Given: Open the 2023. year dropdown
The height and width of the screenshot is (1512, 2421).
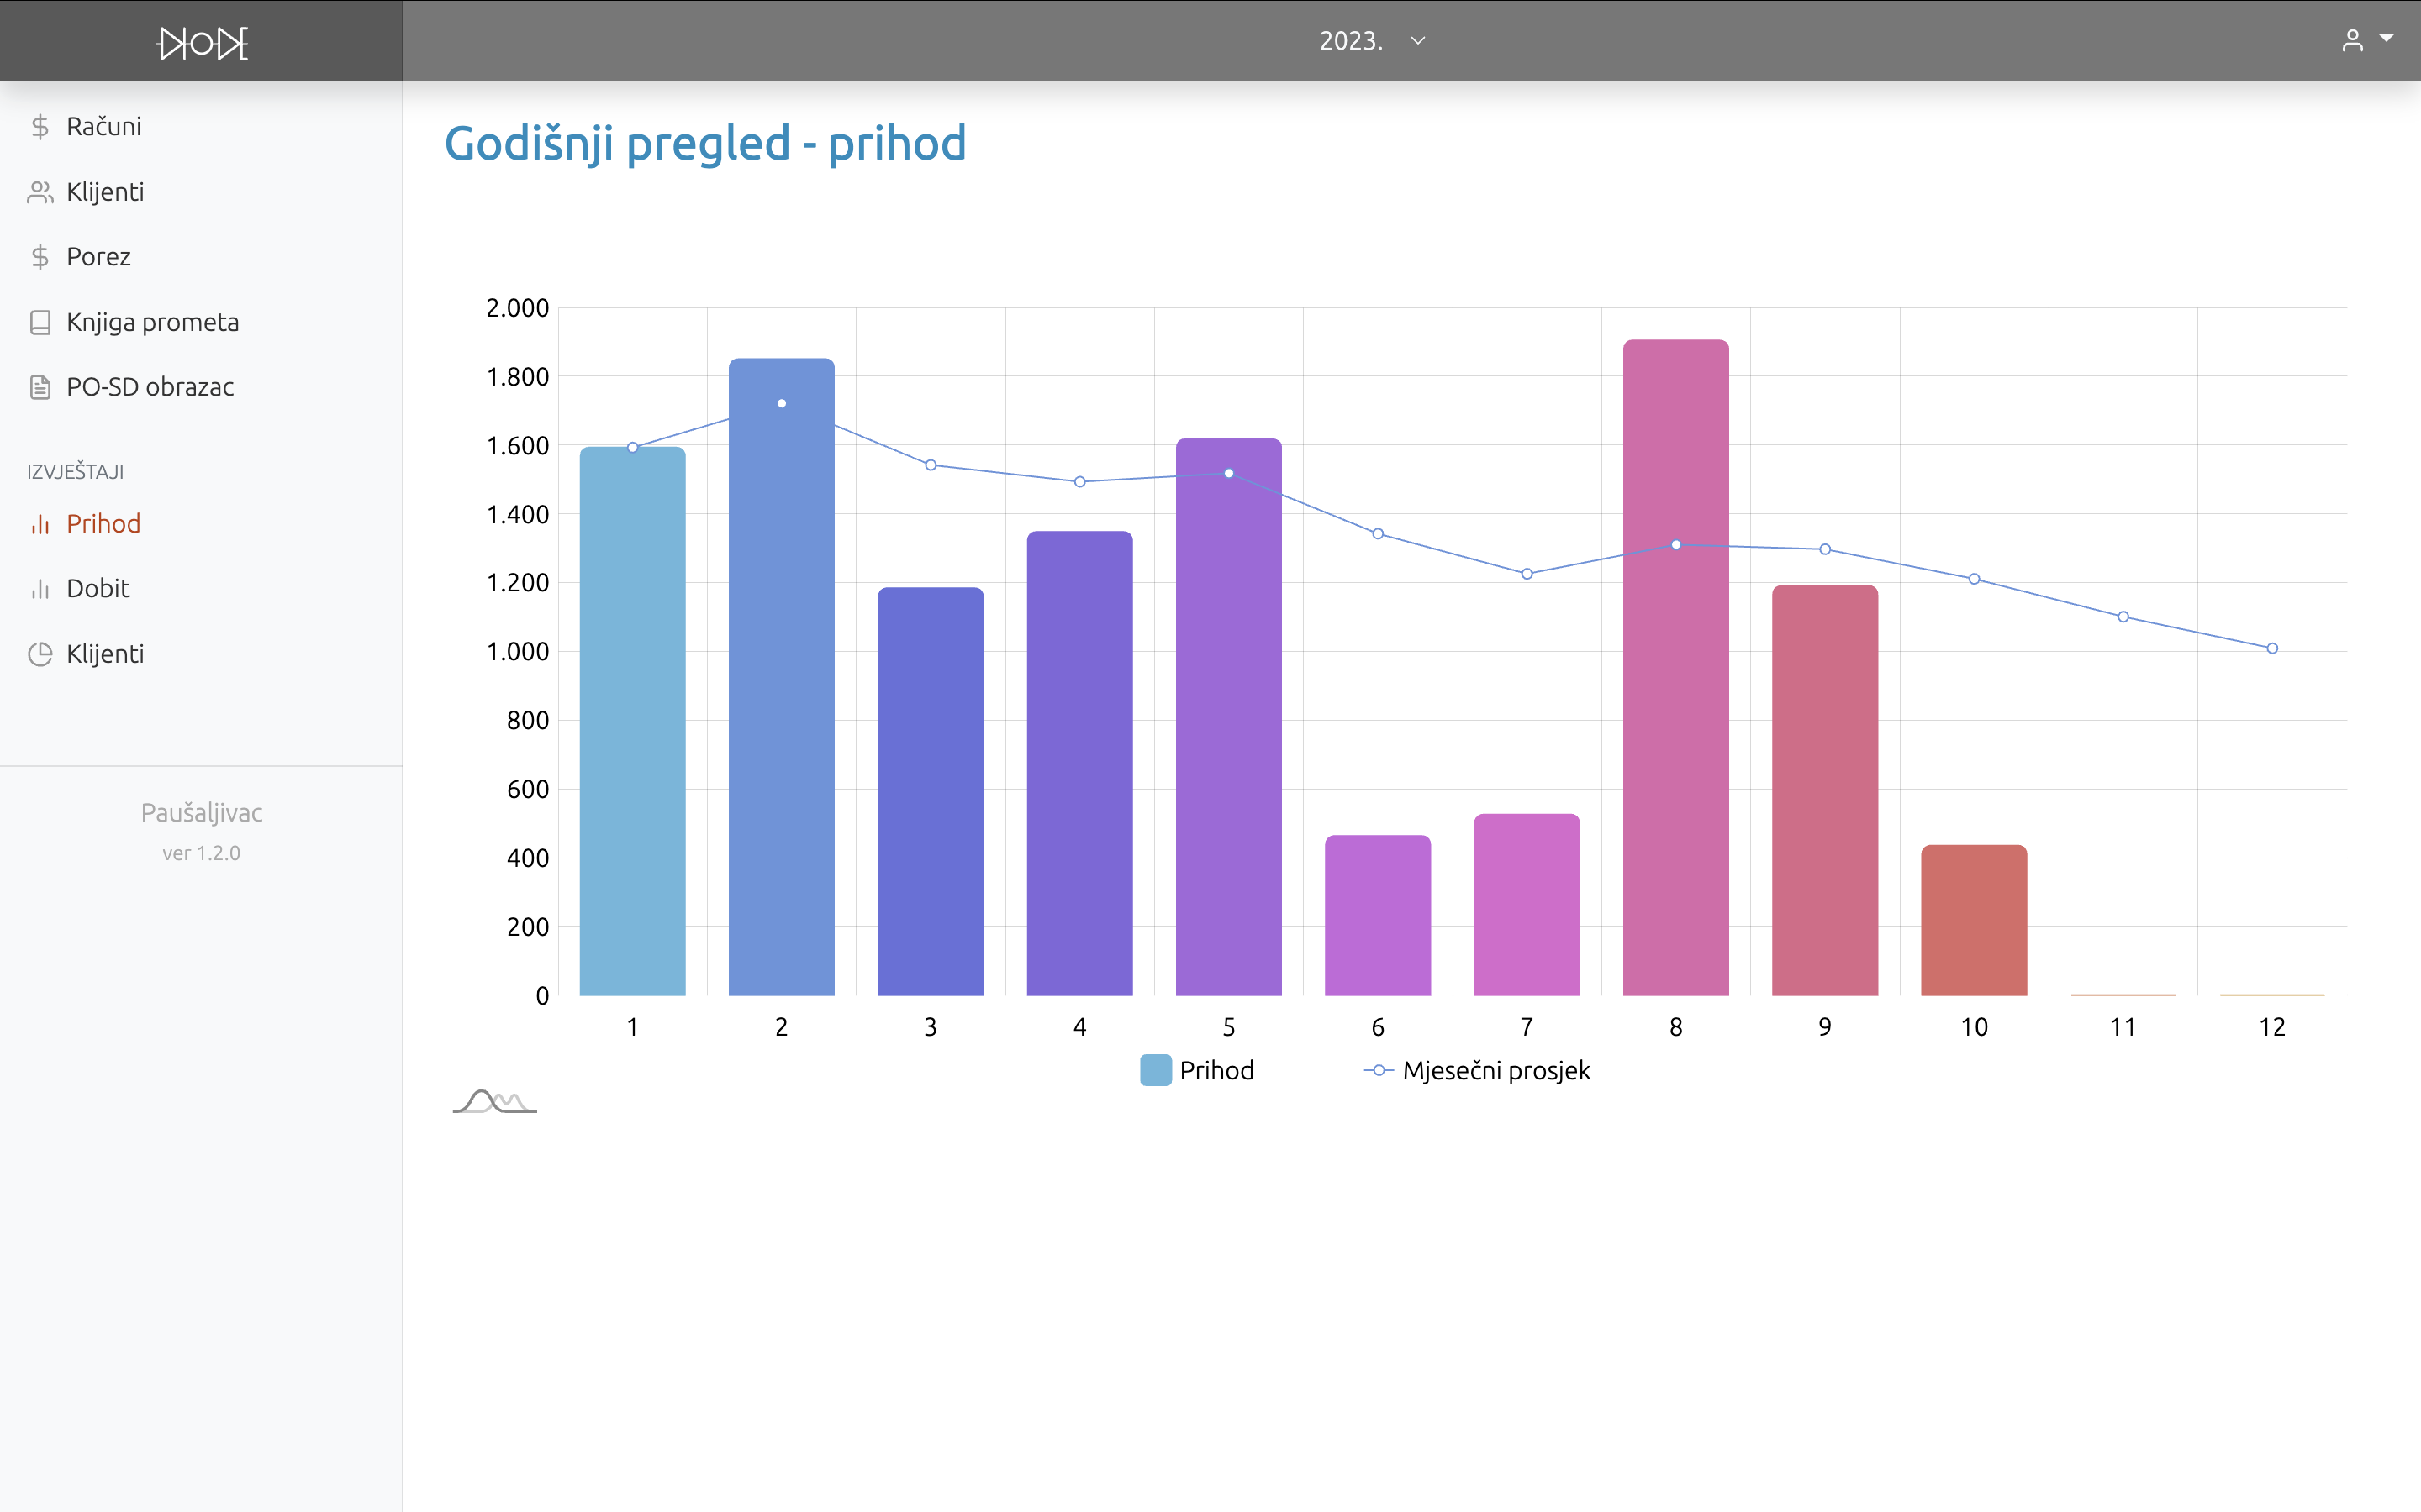Looking at the screenshot, I should click(x=1370, y=41).
